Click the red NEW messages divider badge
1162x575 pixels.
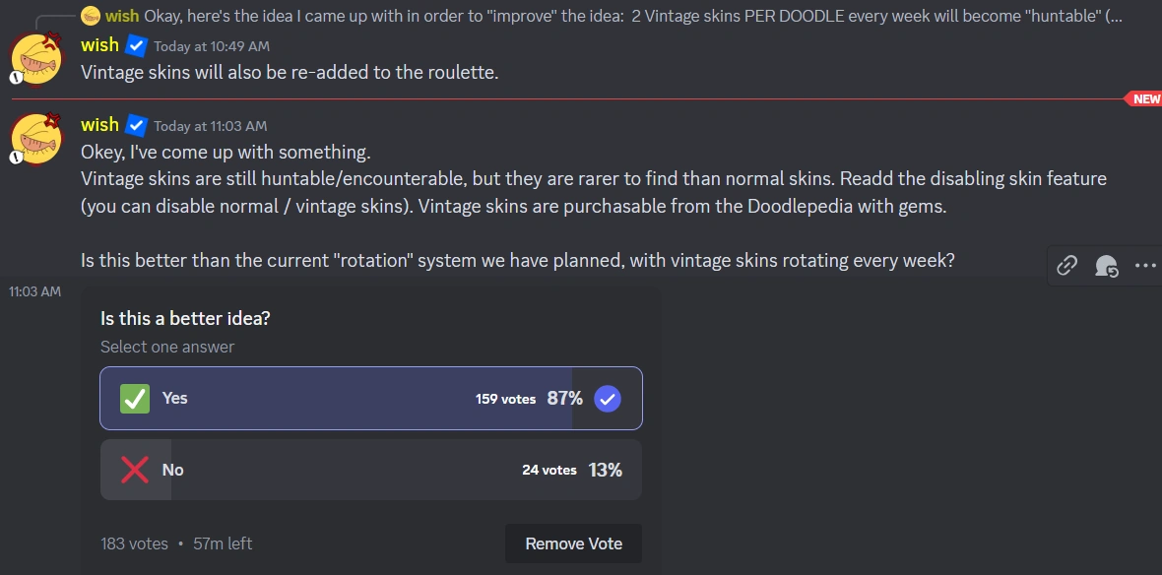pos(1145,98)
